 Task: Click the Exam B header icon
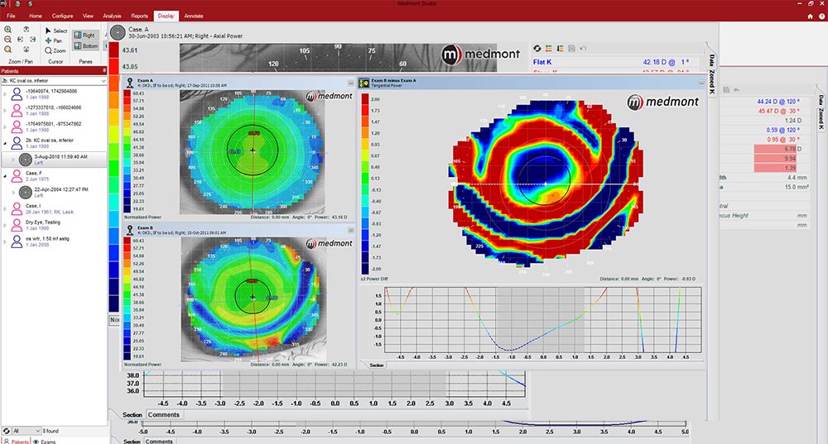click(x=129, y=230)
